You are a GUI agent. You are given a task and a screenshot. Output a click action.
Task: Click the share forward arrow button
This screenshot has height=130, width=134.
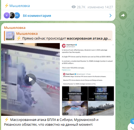[x=123, y=16]
